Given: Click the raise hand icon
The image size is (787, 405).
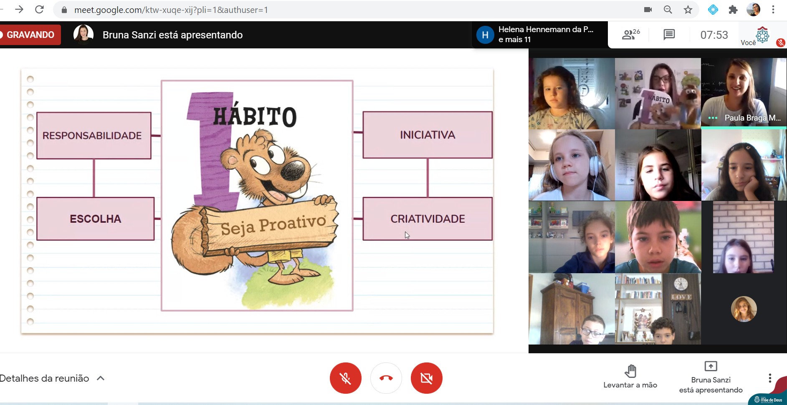Looking at the screenshot, I should pos(630,371).
